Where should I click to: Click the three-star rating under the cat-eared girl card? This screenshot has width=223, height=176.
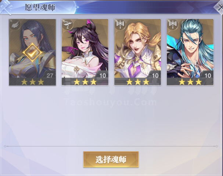pyautogui.click(x=85, y=82)
